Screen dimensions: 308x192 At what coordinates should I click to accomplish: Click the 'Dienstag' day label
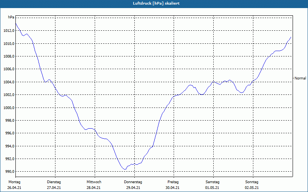54,182
